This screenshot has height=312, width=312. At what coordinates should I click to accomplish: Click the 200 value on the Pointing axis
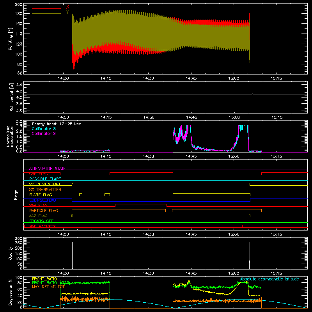pyautogui.click(x=19, y=5)
